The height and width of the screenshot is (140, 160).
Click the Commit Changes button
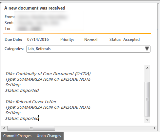click(17, 136)
